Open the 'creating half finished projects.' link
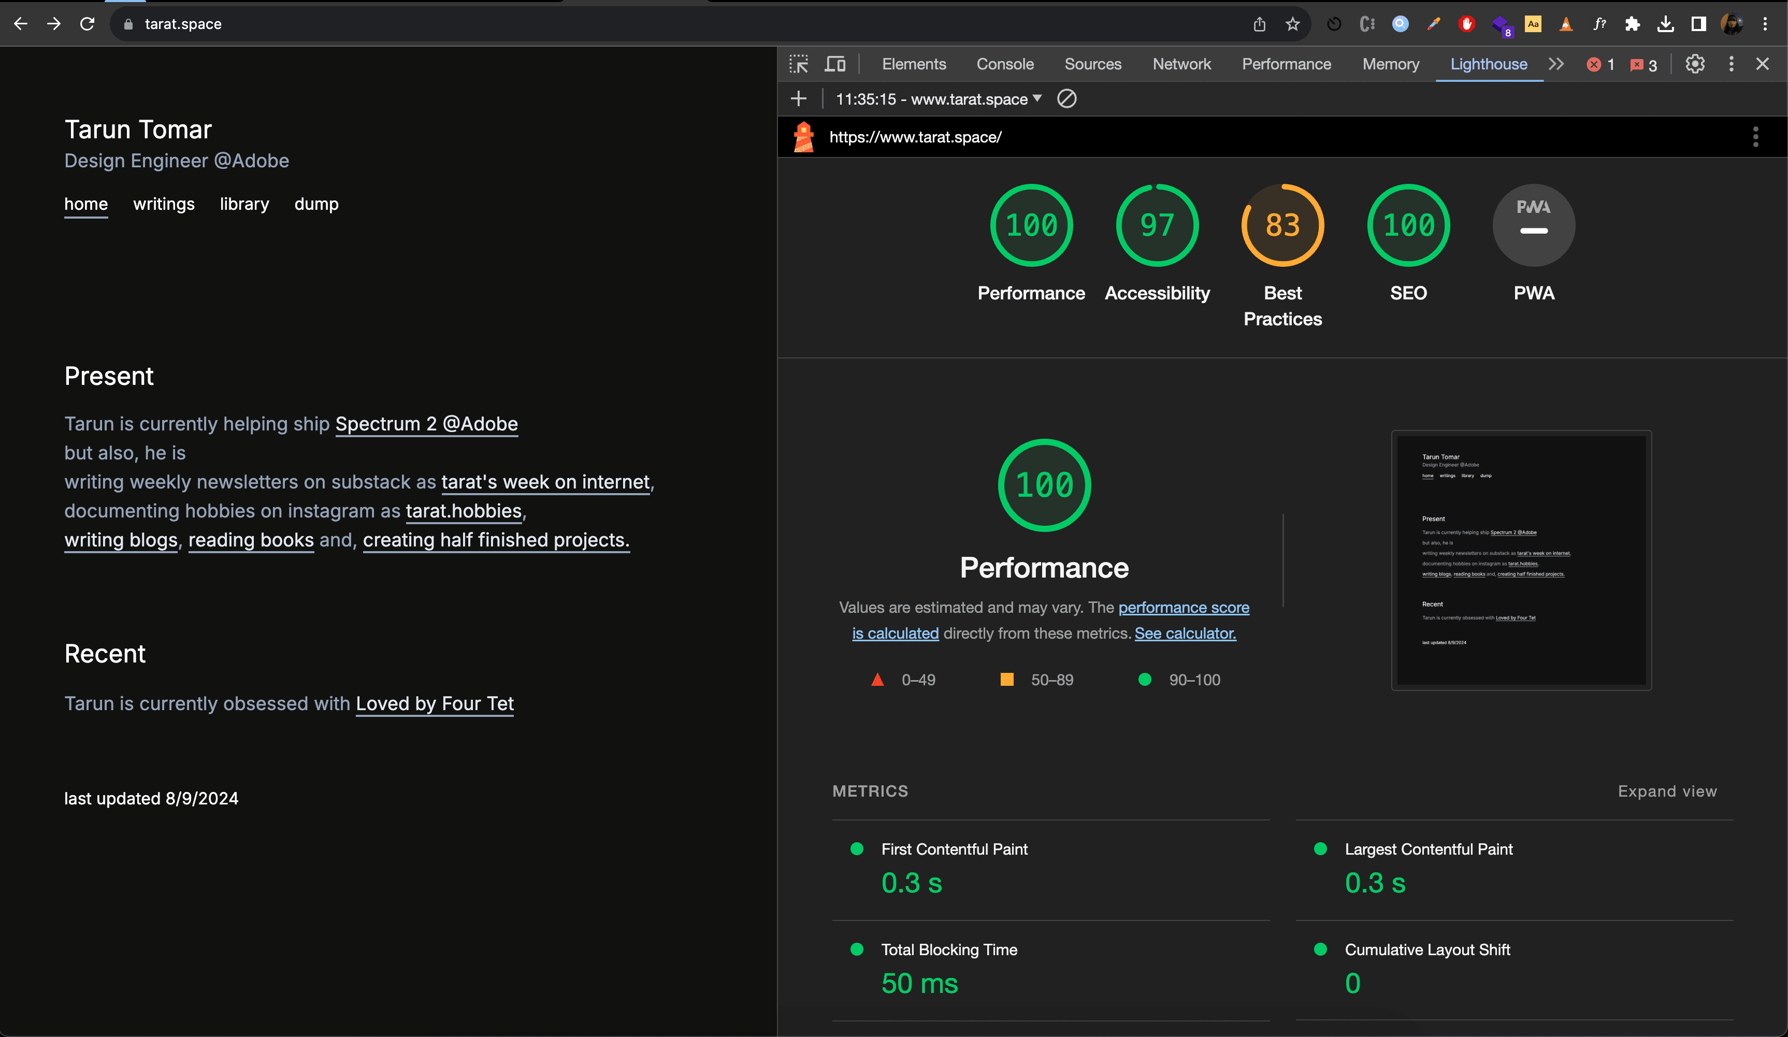This screenshot has width=1788, height=1037. point(496,540)
